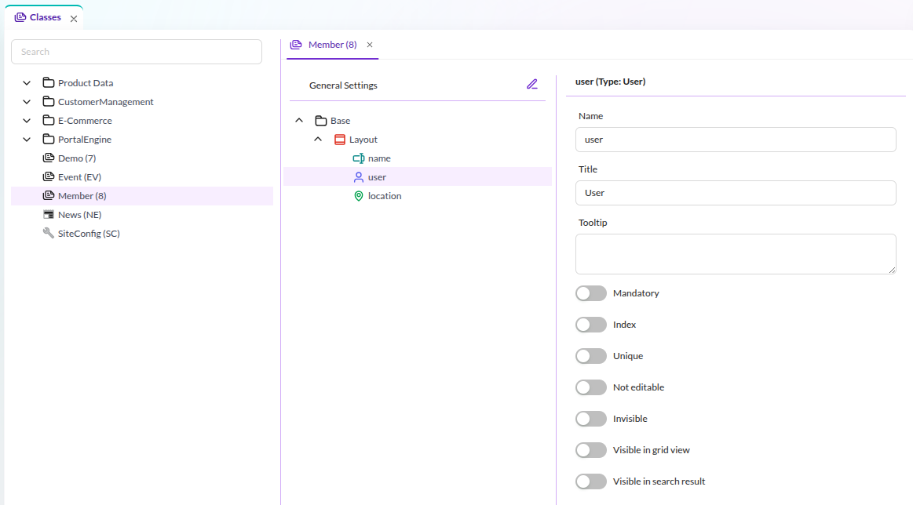Expand the CustomerManagement folder chevron
The width and height of the screenshot is (913, 505).
point(27,102)
